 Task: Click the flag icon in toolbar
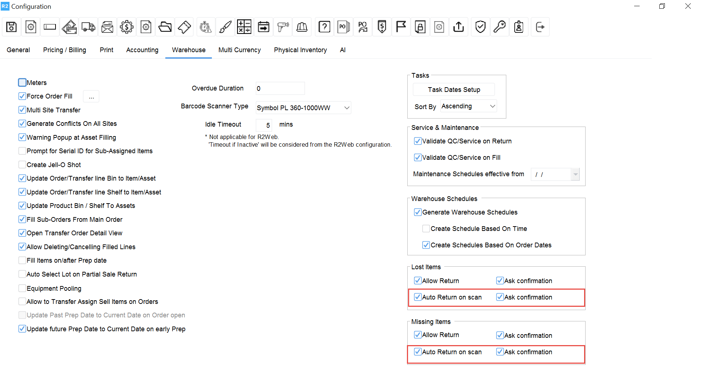(401, 27)
